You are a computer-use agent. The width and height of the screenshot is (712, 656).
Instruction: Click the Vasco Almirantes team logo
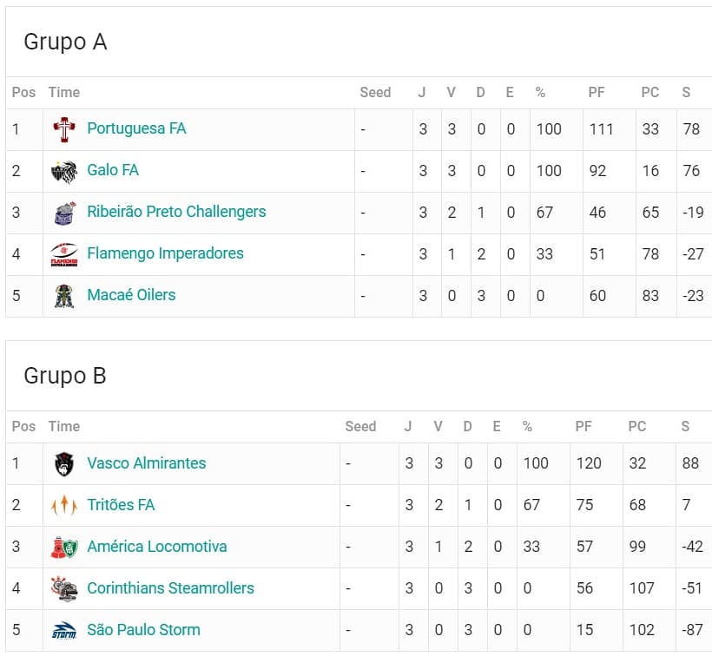coord(64,464)
